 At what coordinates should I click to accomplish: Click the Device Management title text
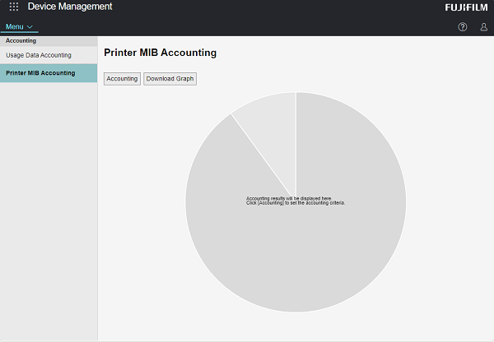[70, 7]
